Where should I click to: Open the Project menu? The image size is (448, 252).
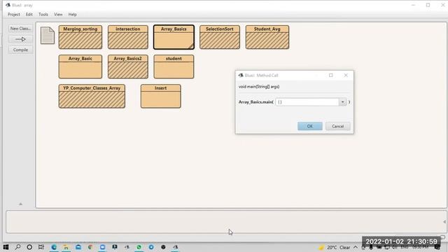tap(14, 14)
